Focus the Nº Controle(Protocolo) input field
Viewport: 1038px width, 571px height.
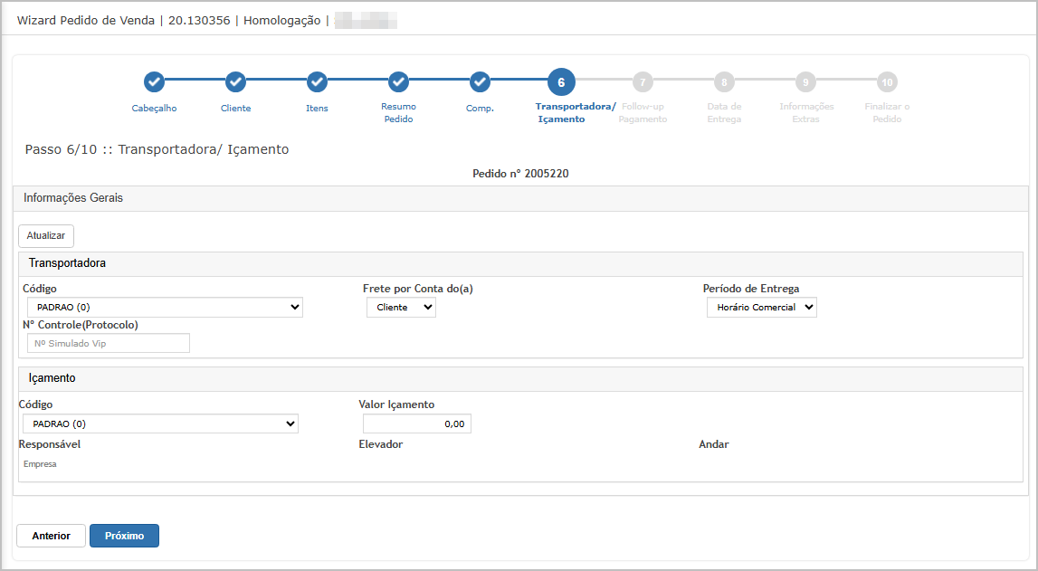pyautogui.click(x=109, y=343)
